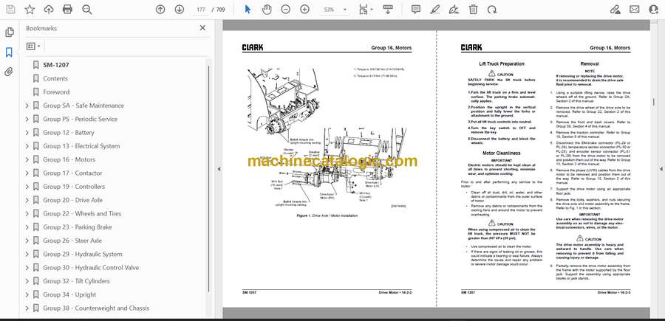The image size is (665, 321).
Task: Open the Page Thumbnails panel
Action: click(x=9, y=32)
